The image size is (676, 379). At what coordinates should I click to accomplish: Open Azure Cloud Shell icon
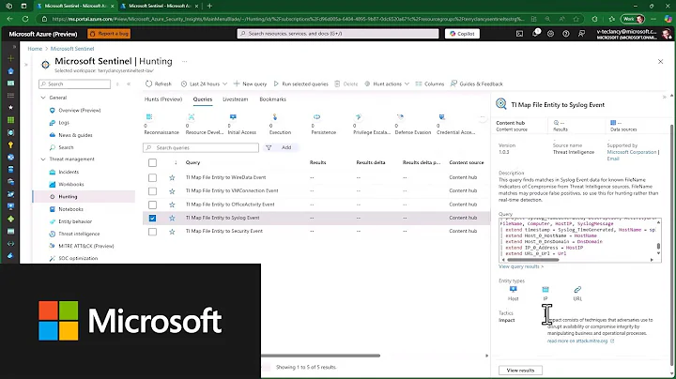tap(519, 34)
